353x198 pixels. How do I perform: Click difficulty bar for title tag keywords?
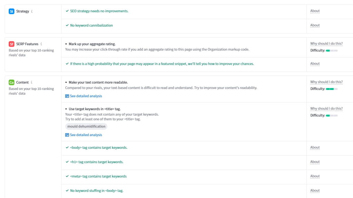(x=332, y=116)
